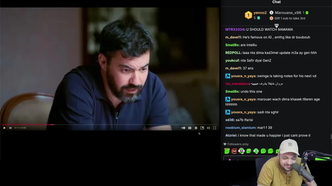This screenshot has width=332, height=186.
Task: Enter fullscreen with the corner icon
Action: coord(215,128)
